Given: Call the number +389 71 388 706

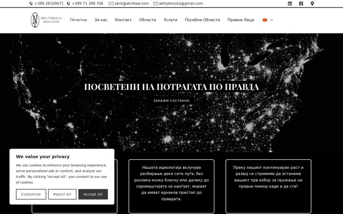Looking at the screenshot, I should [85, 3].
